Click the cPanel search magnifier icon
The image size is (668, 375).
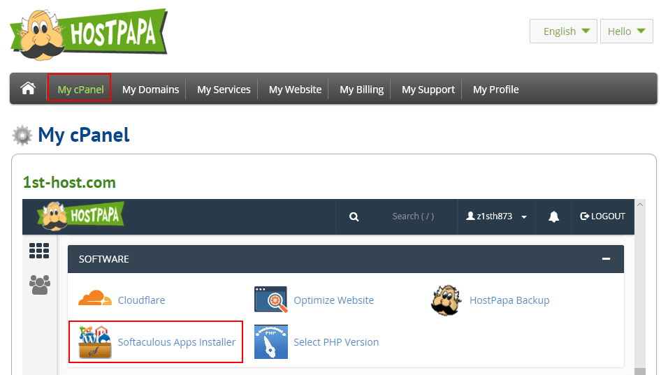[354, 216]
